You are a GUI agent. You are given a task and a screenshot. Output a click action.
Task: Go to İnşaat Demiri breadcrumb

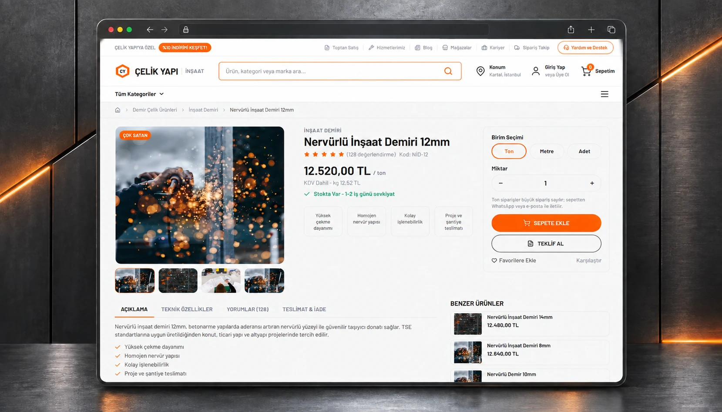click(x=203, y=110)
